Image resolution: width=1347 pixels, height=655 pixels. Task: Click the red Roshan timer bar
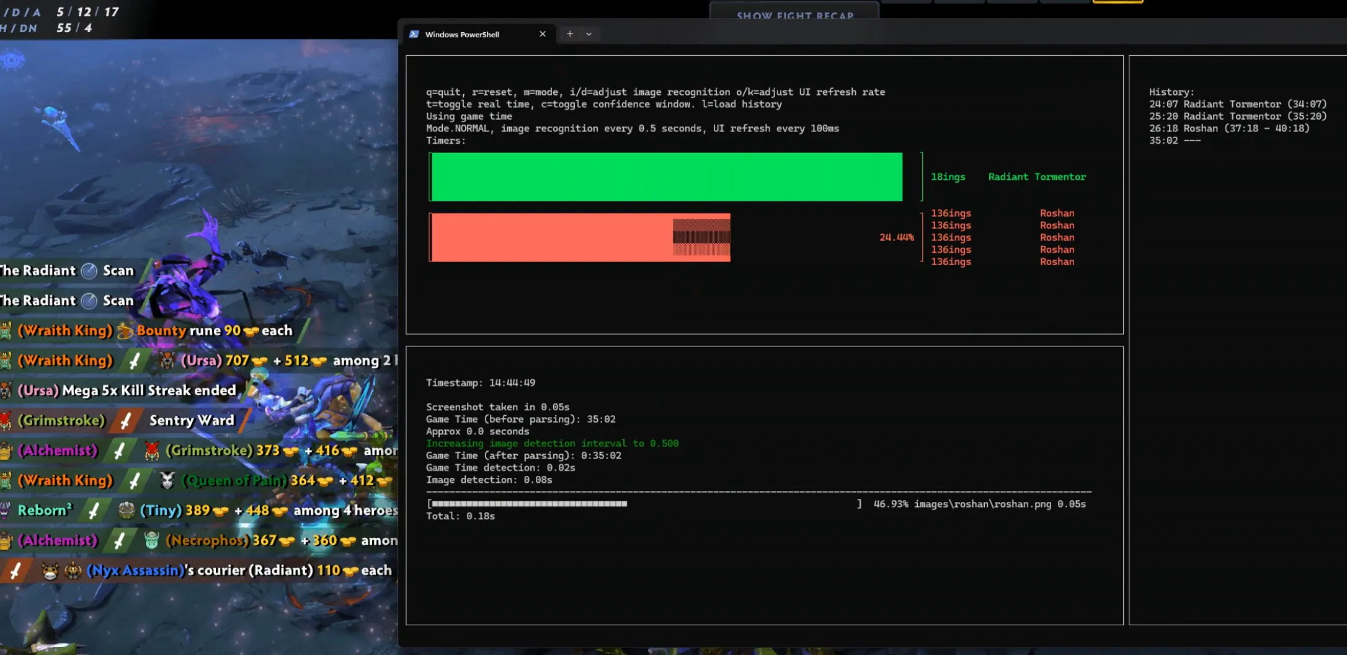(x=580, y=237)
